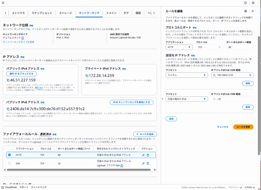
Task: Close the ルールを編集 panel
Action: (252, 11)
